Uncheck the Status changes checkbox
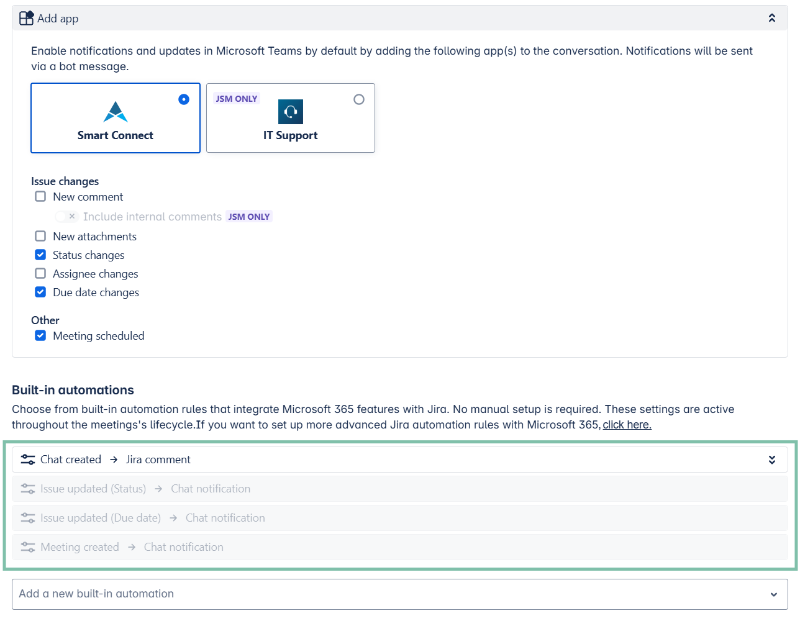The width and height of the screenshot is (800, 621). tap(40, 255)
